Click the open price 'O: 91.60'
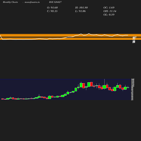The height and width of the screenshot is (141, 141). coord(52,8)
